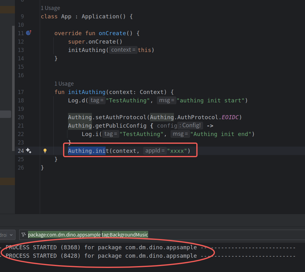Click the 'appId =' inlay hint on line 24
Image resolution: width=305 pixels, height=272 pixels.
click(154, 151)
